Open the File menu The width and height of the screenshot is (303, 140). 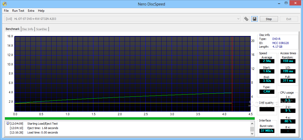point(6,11)
